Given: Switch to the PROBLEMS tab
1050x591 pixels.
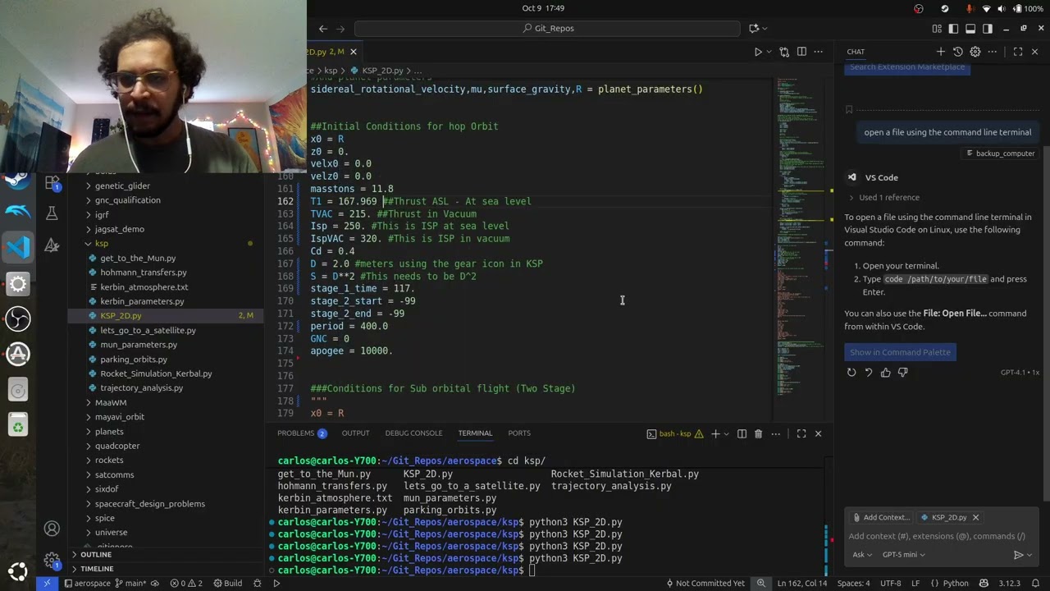Looking at the screenshot, I should (x=302, y=433).
